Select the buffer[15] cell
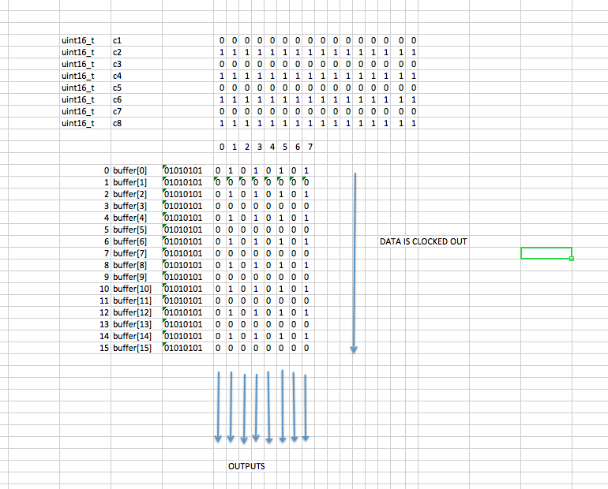This screenshot has height=489, width=608. click(137, 348)
